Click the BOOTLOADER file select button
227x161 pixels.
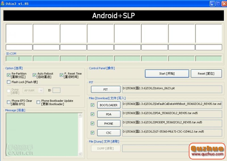pyautogui.click(x=109, y=105)
